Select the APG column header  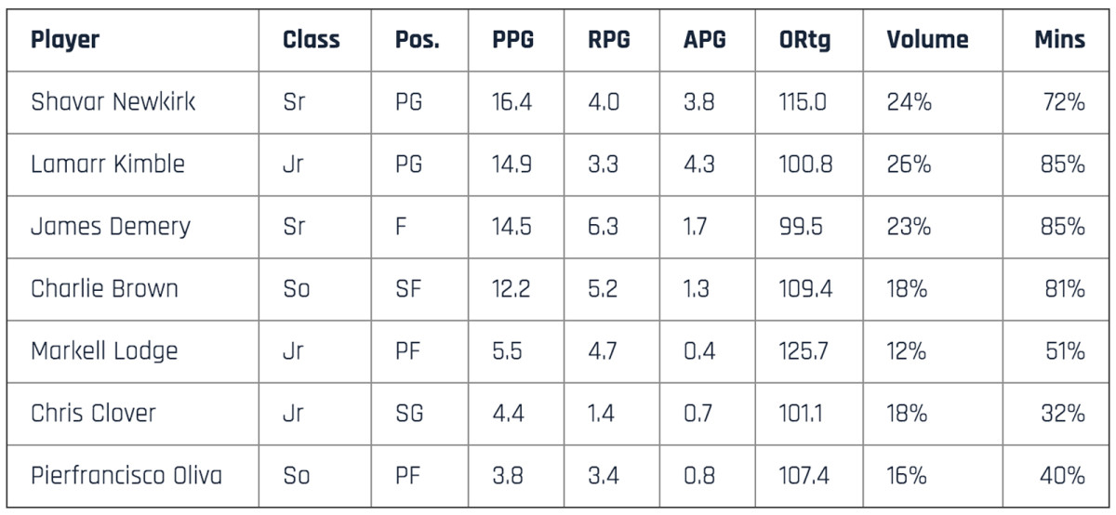tap(704, 40)
